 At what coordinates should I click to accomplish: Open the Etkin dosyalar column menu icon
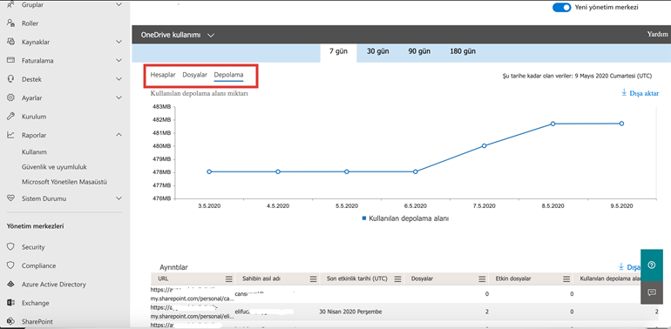(566, 279)
